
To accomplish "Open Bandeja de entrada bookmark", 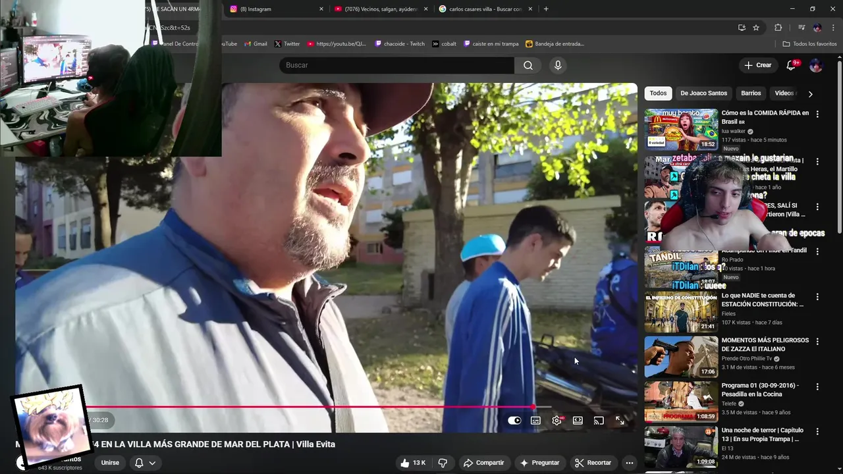I will click(555, 44).
